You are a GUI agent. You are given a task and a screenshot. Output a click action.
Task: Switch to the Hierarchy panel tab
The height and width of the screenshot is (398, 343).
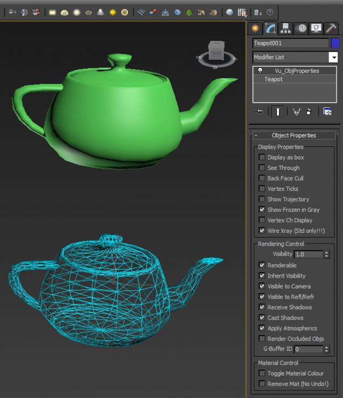[x=285, y=28]
